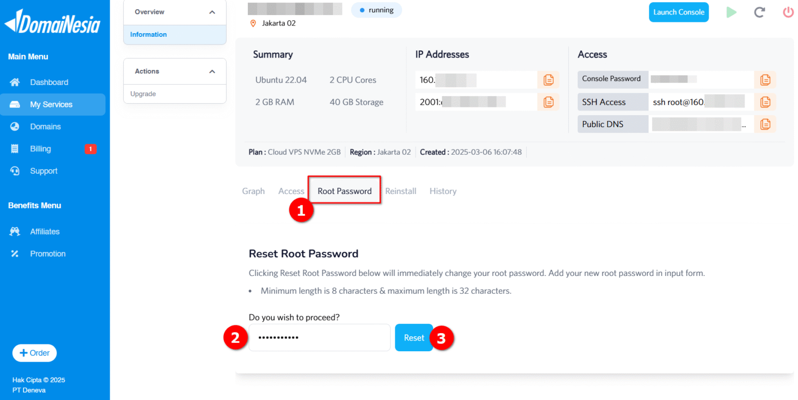Screen dimensions: 798x400
Task: Select the Upgrade action
Action: (x=142, y=94)
